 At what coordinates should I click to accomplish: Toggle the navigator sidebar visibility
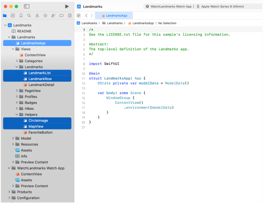[x=27, y=7]
